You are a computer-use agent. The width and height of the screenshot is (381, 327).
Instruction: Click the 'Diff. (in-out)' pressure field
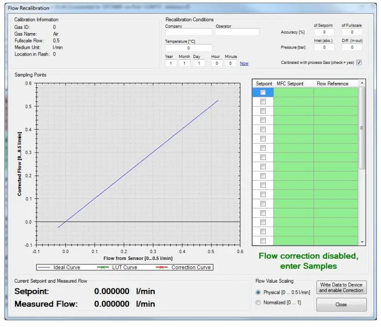[352, 47]
